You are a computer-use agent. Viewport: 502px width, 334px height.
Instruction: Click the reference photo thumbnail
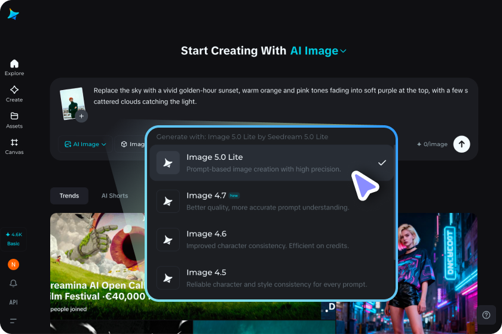[x=73, y=104]
